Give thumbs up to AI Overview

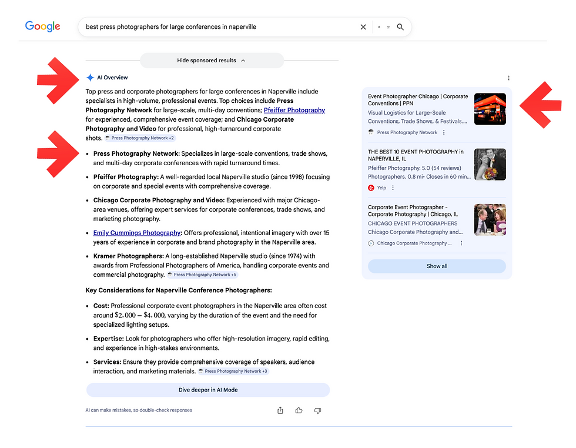[x=299, y=410]
